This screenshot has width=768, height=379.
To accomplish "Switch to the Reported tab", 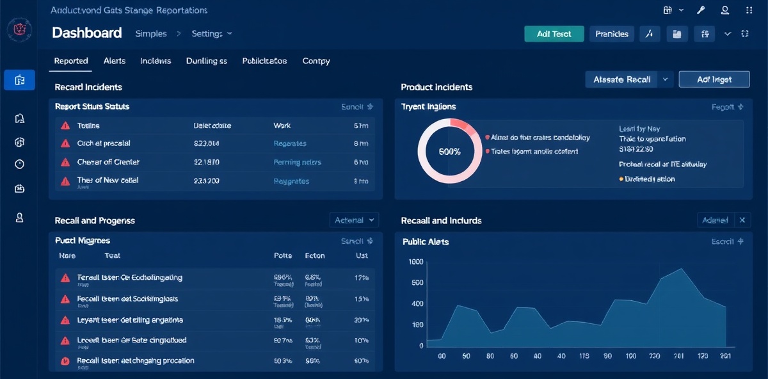I will (71, 61).
